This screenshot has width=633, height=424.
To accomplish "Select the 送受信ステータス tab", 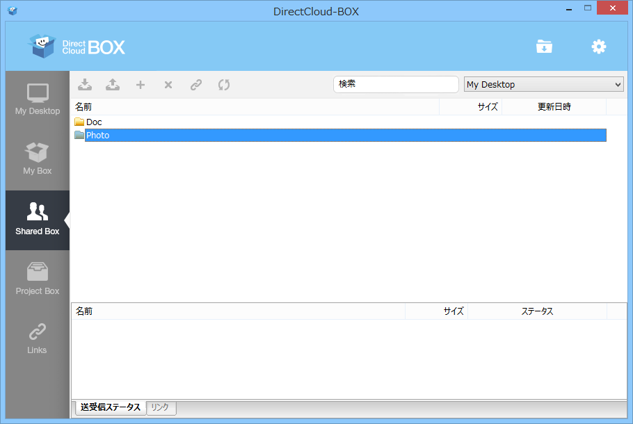I will (x=110, y=408).
